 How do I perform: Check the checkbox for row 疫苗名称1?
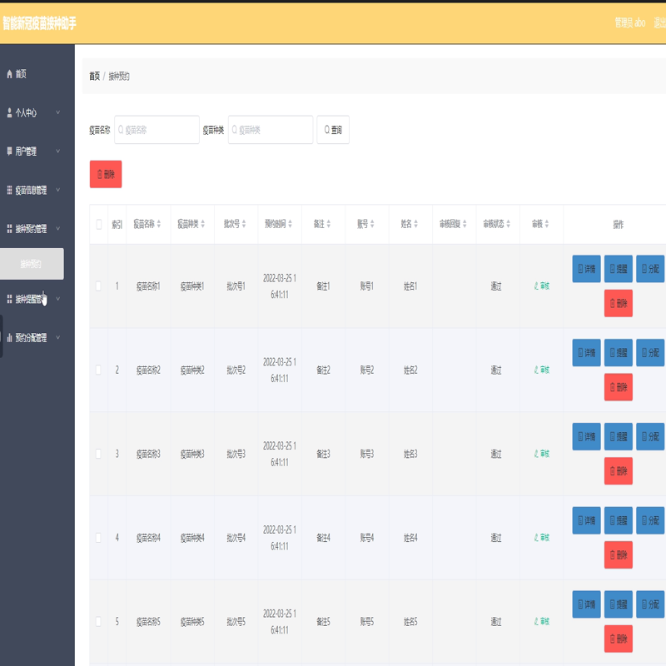pos(98,286)
